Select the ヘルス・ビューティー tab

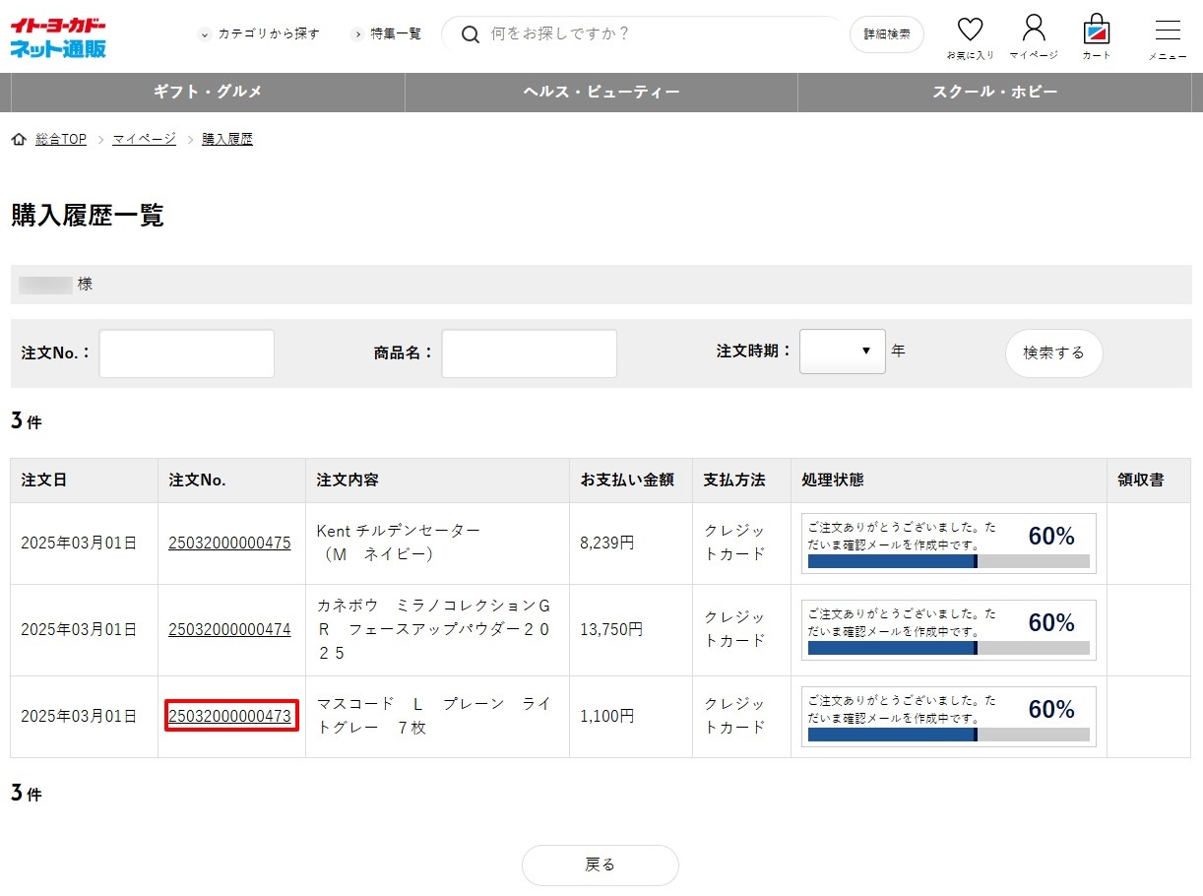(601, 92)
